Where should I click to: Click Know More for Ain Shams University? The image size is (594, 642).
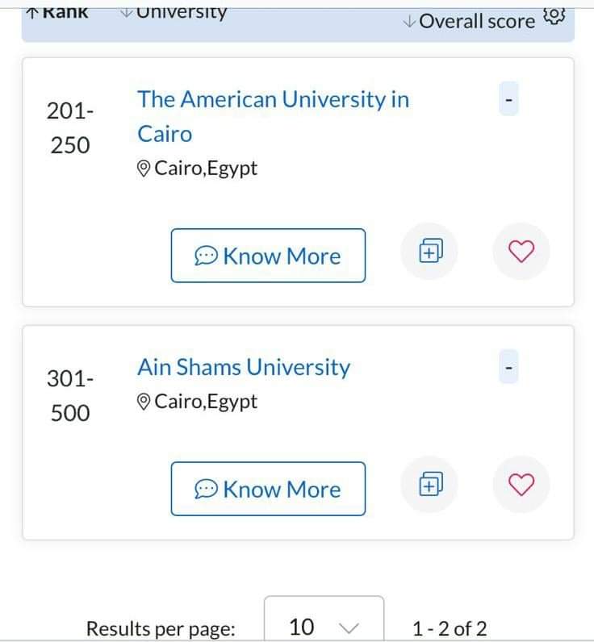pos(268,489)
